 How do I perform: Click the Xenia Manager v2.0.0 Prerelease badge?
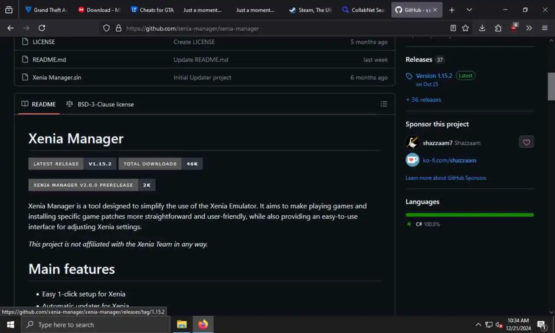[92, 185]
